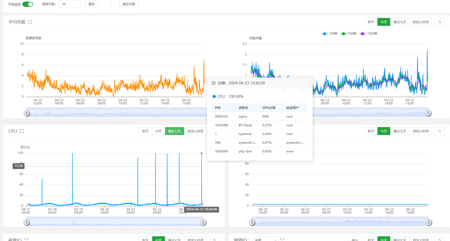Select 今天 tab in 平均负载 panel
Image resolution: width=450 pixels, height=241 pixels.
pyautogui.click(x=384, y=22)
